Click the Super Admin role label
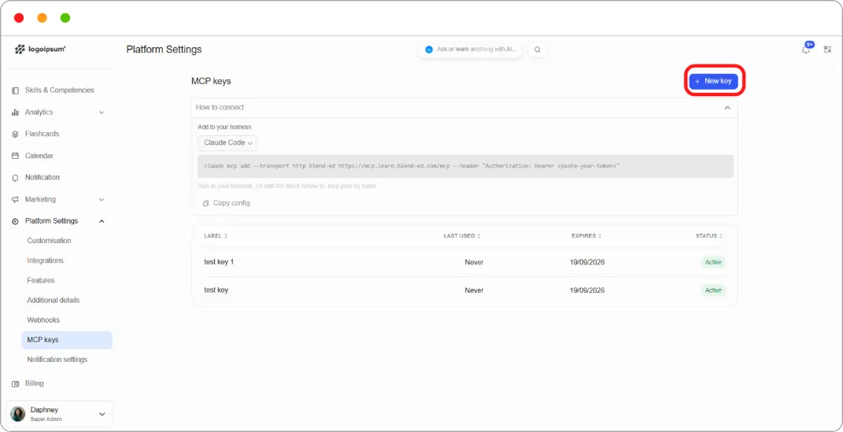The width and height of the screenshot is (843, 432). (x=46, y=419)
